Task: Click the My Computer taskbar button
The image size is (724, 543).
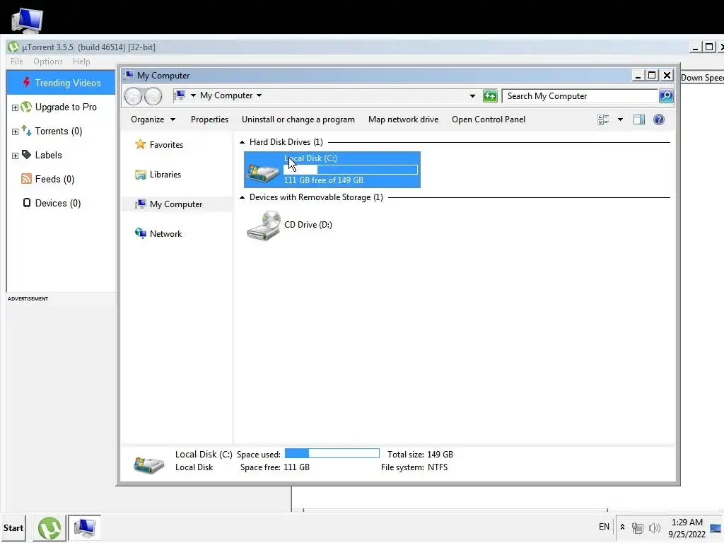Action: pos(85,527)
